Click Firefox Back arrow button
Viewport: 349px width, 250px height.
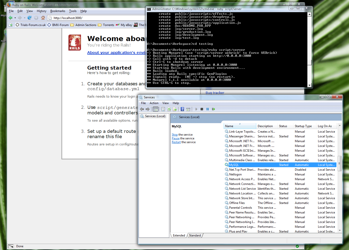[11, 18]
